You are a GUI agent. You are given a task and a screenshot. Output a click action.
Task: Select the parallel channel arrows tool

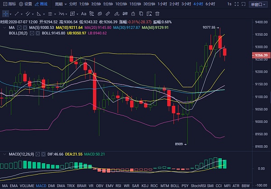tap(28, 14)
